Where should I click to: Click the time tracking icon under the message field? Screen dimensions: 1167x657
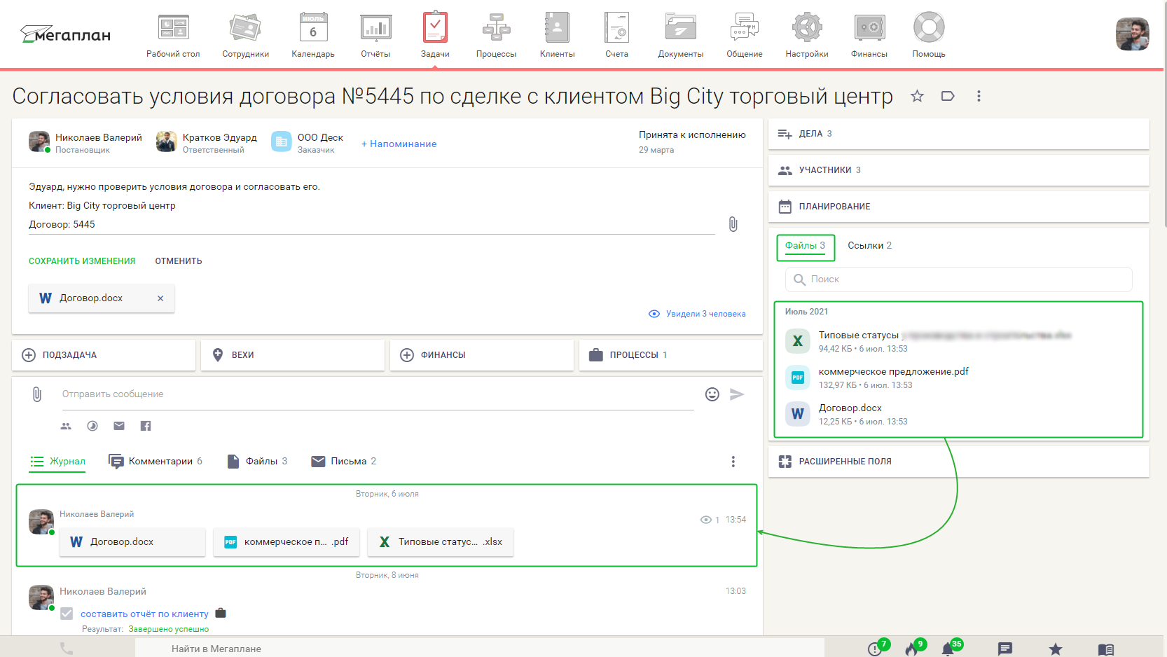[x=92, y=426]
